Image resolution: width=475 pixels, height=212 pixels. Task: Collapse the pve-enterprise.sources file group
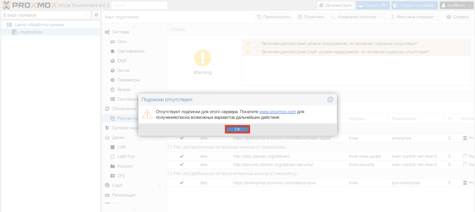tap(170, 173)
